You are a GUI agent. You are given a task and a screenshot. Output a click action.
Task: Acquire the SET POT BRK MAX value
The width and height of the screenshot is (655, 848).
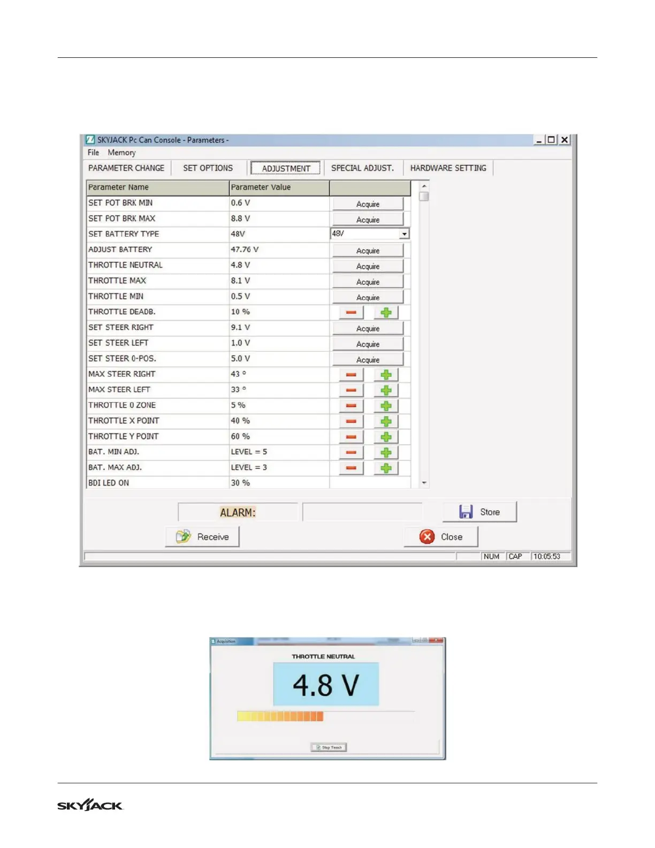[x=368, y=219]
